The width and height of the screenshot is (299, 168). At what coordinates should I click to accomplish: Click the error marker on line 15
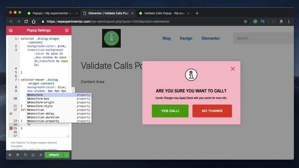pyautogui.click(x=11, y=128)
